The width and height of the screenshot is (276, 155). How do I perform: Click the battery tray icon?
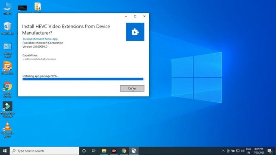coord(233,151)
